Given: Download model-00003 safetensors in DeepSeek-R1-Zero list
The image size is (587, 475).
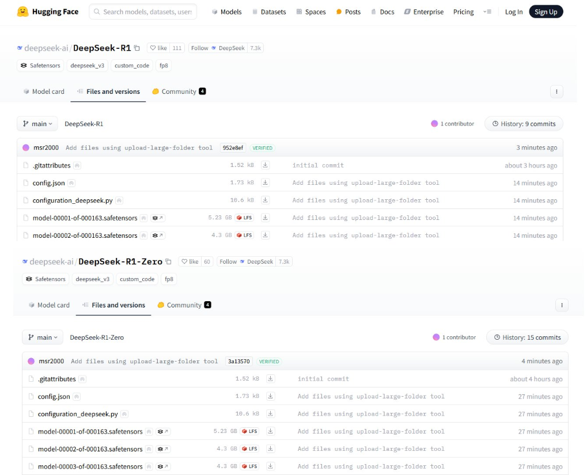Looking at the screenshot, I should click(x=270, y=466).
